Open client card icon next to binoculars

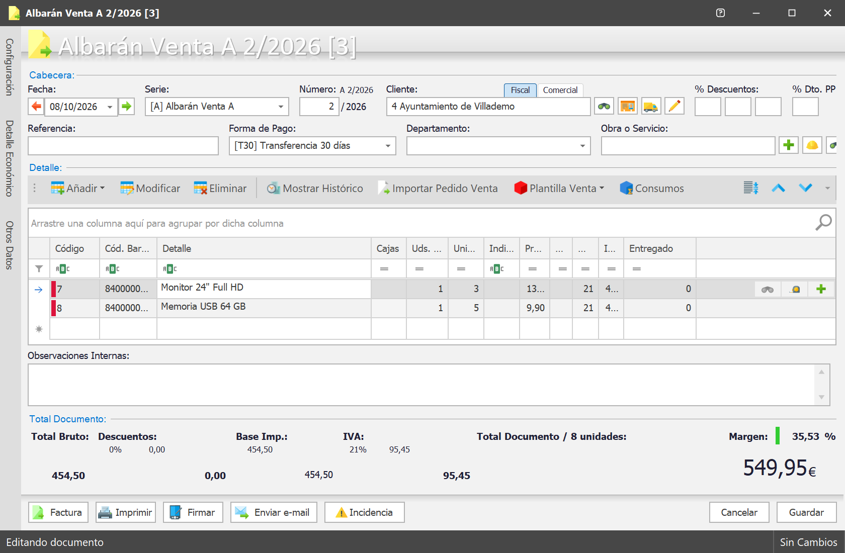pyautogui.click(x=627, y=106)
